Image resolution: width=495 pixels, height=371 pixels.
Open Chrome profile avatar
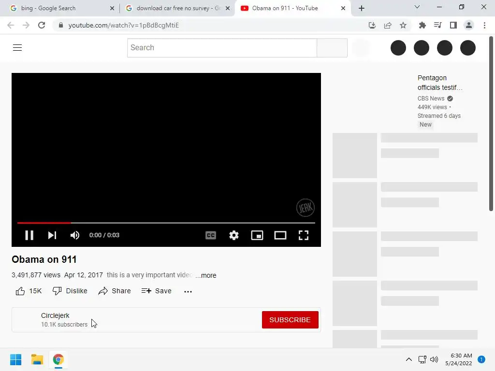point(469,25)
